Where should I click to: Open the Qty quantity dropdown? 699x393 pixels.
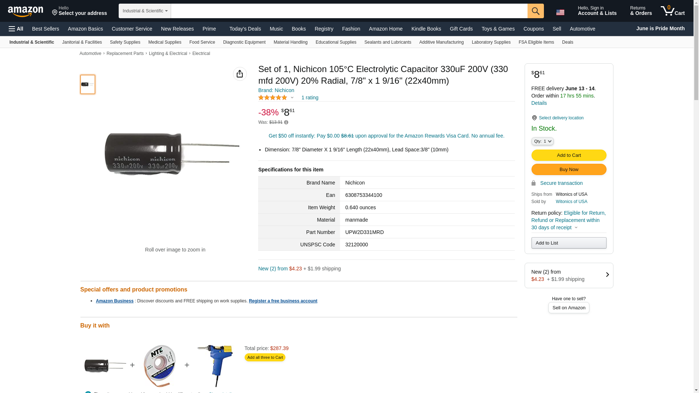(x=542, y=141)
